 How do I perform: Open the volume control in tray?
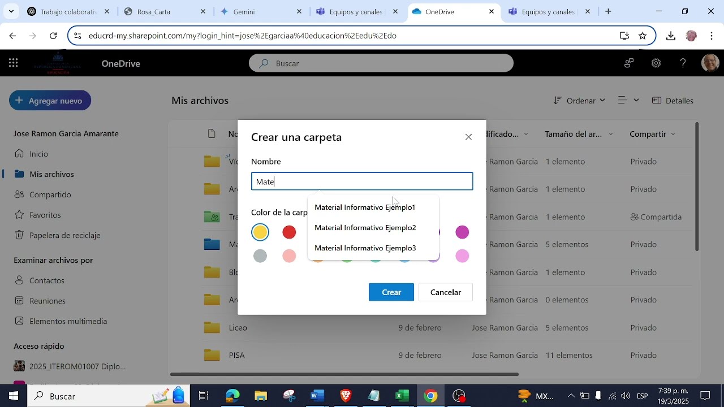click(x=625, y=396)
